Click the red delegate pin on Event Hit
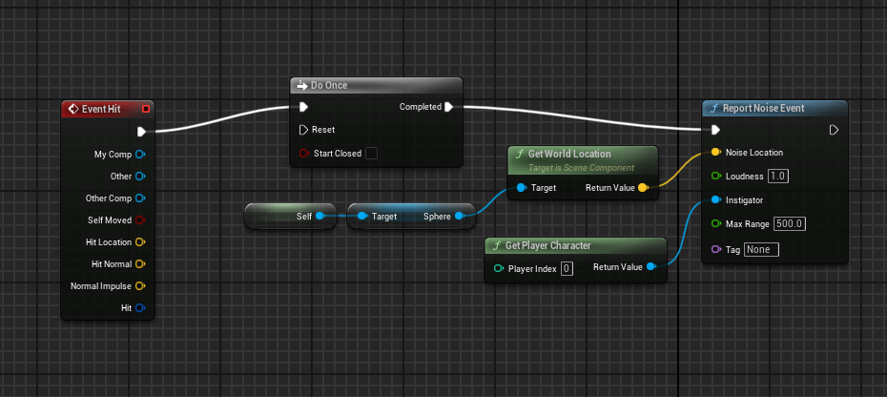Image resolution: width=887 pixels, height=397 pixels. pos(145,110)
